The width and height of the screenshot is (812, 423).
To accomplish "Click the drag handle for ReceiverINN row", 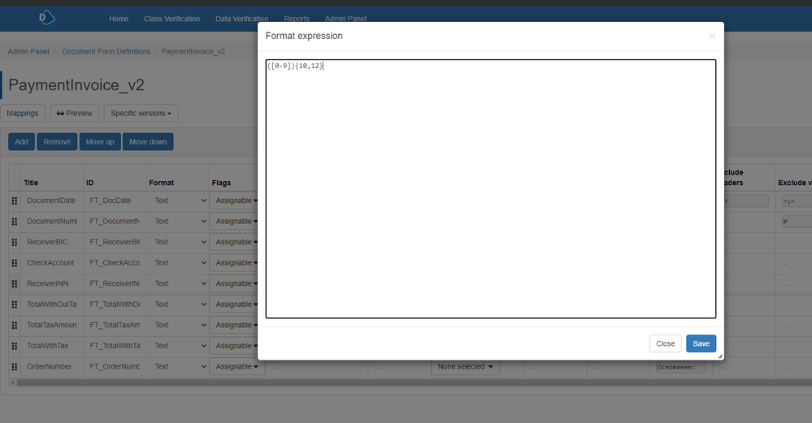I will (15, 284).
